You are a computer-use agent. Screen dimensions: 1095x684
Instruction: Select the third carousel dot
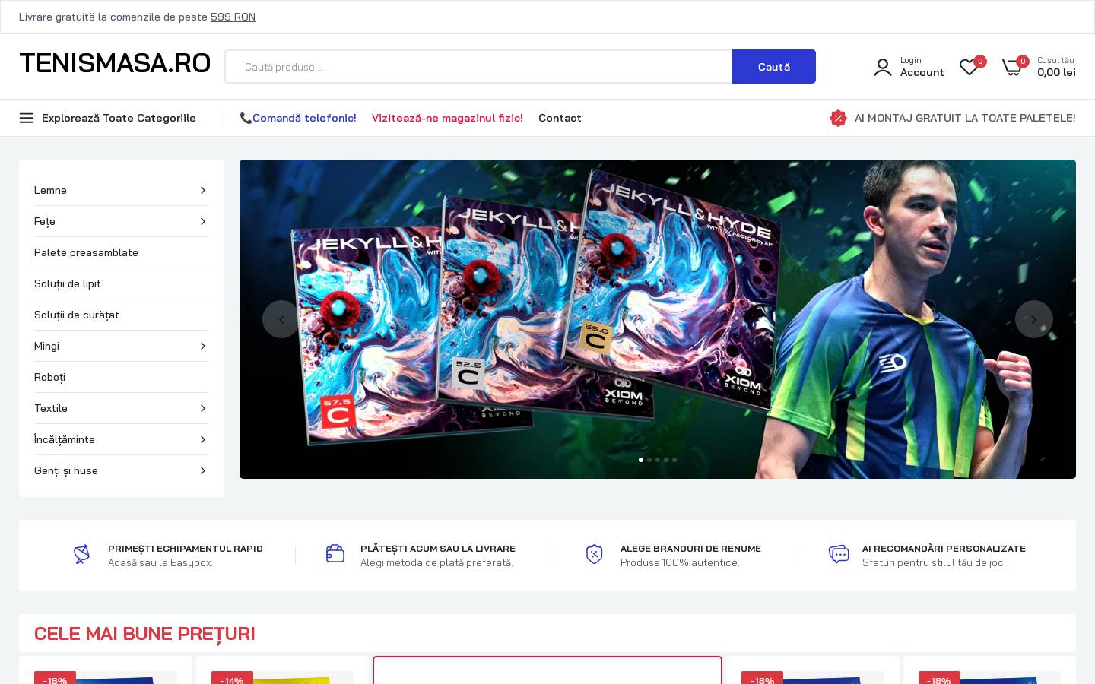point(658,460)
